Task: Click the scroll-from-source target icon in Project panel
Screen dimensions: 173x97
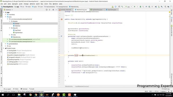Action: 46,10
